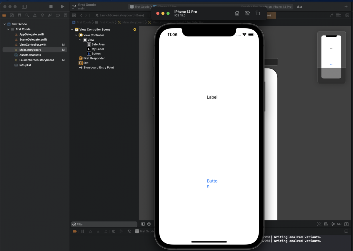
Task: Collapse the View node in outline
Action: 80,40
